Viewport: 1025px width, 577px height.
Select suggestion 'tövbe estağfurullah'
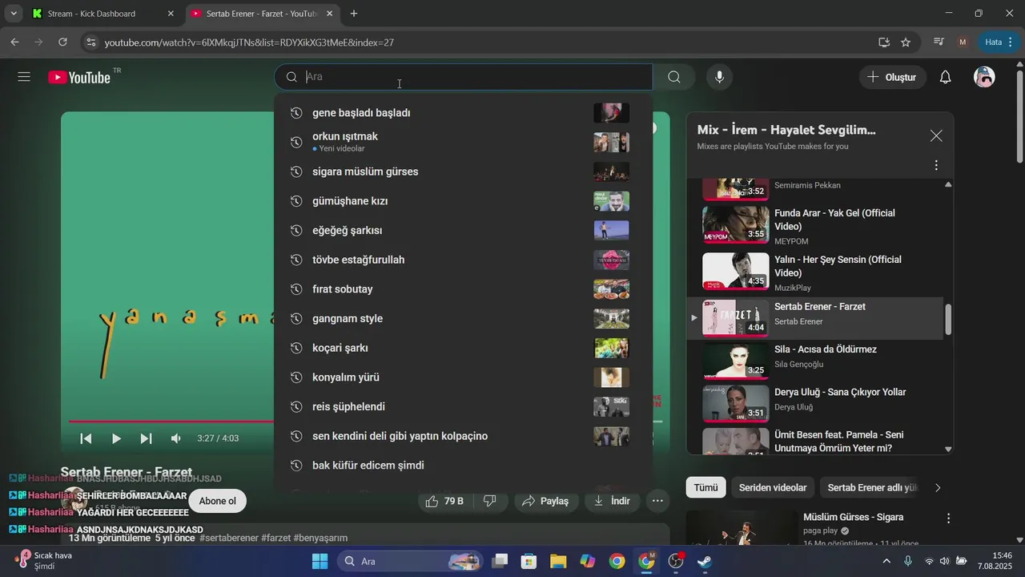point(463,260)
